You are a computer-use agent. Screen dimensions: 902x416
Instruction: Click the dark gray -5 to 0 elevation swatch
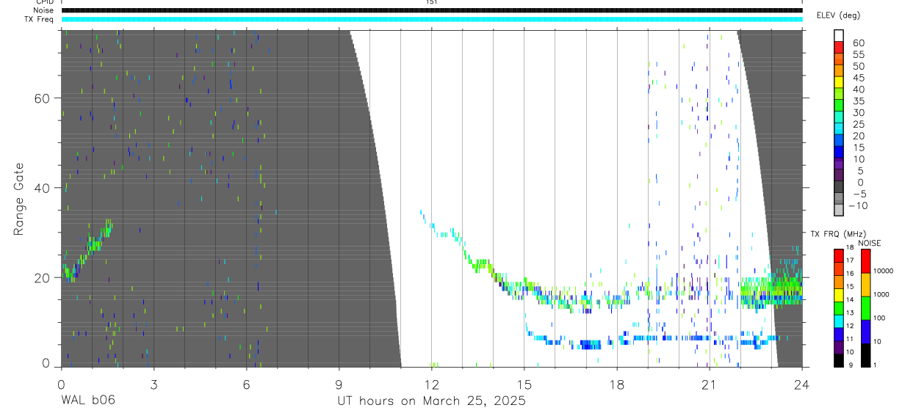(x=839, y=188)
